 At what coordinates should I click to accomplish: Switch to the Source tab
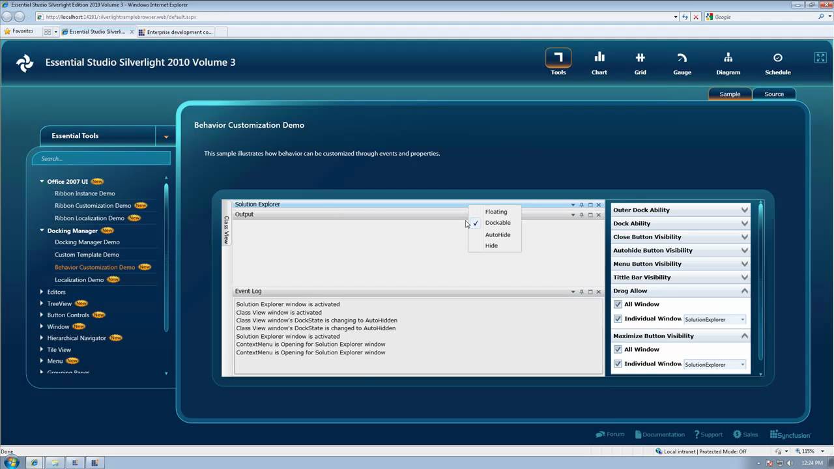pos(774,94)
